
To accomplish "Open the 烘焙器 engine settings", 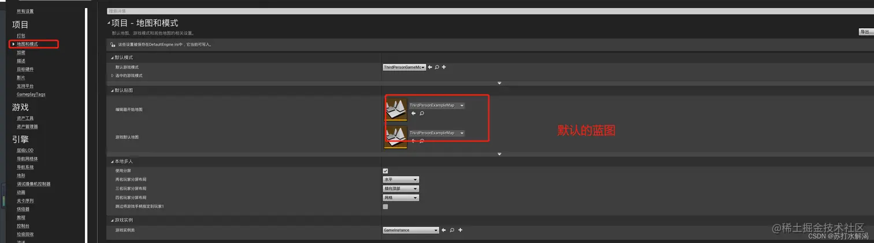I will point(23,209).
